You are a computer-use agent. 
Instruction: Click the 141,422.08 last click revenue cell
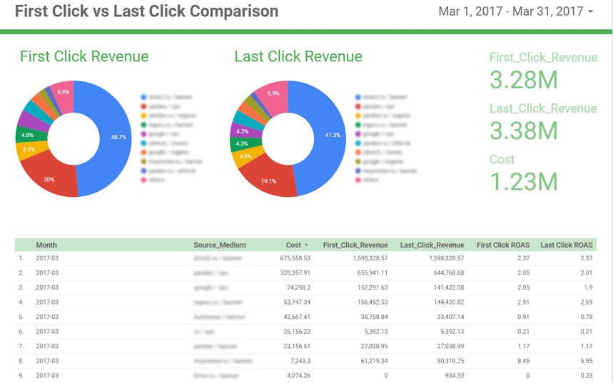[448, 287]
